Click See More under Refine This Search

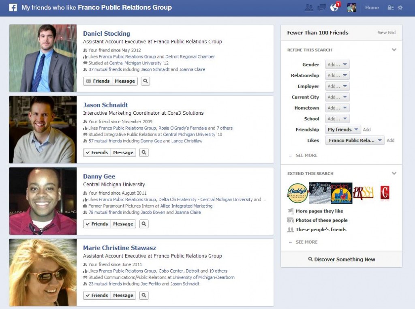click(306, 155)
